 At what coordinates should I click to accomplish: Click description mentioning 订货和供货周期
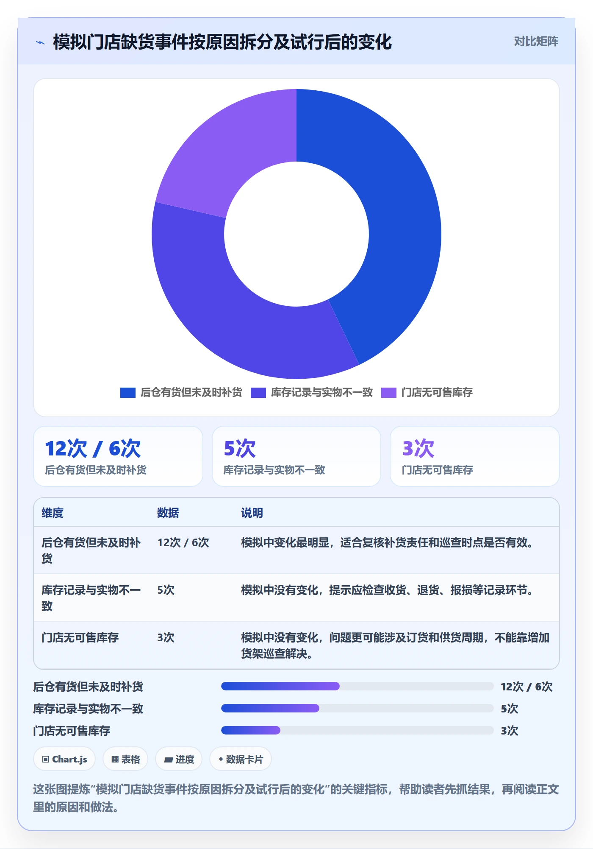pyautogui.click(x=395, y=645)
